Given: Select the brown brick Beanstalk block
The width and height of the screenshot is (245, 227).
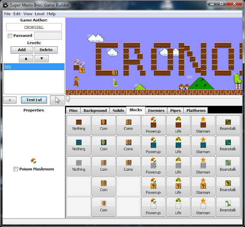Looking at the screenshot, I should pos(228,125).
